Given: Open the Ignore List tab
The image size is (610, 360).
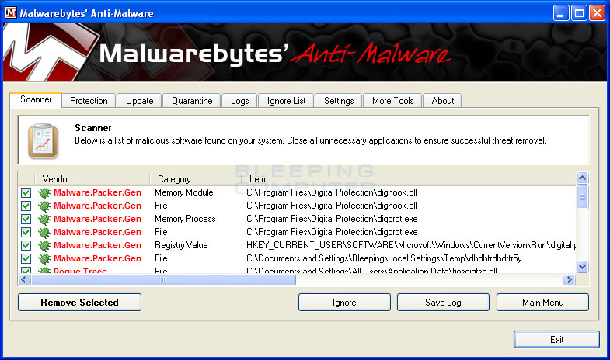Looking at the screenshot, I should [x=286, y=101].
